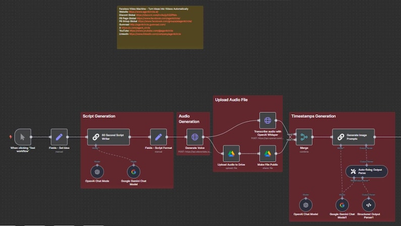Click the Script Generation section title
401x226 pixels.
99,116
